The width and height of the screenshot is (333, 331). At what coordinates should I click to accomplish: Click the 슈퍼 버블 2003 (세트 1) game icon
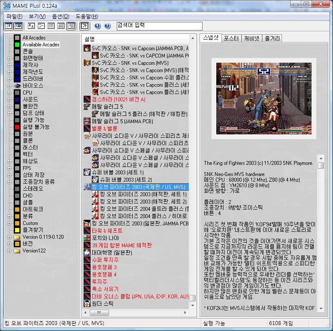point(87,172)
